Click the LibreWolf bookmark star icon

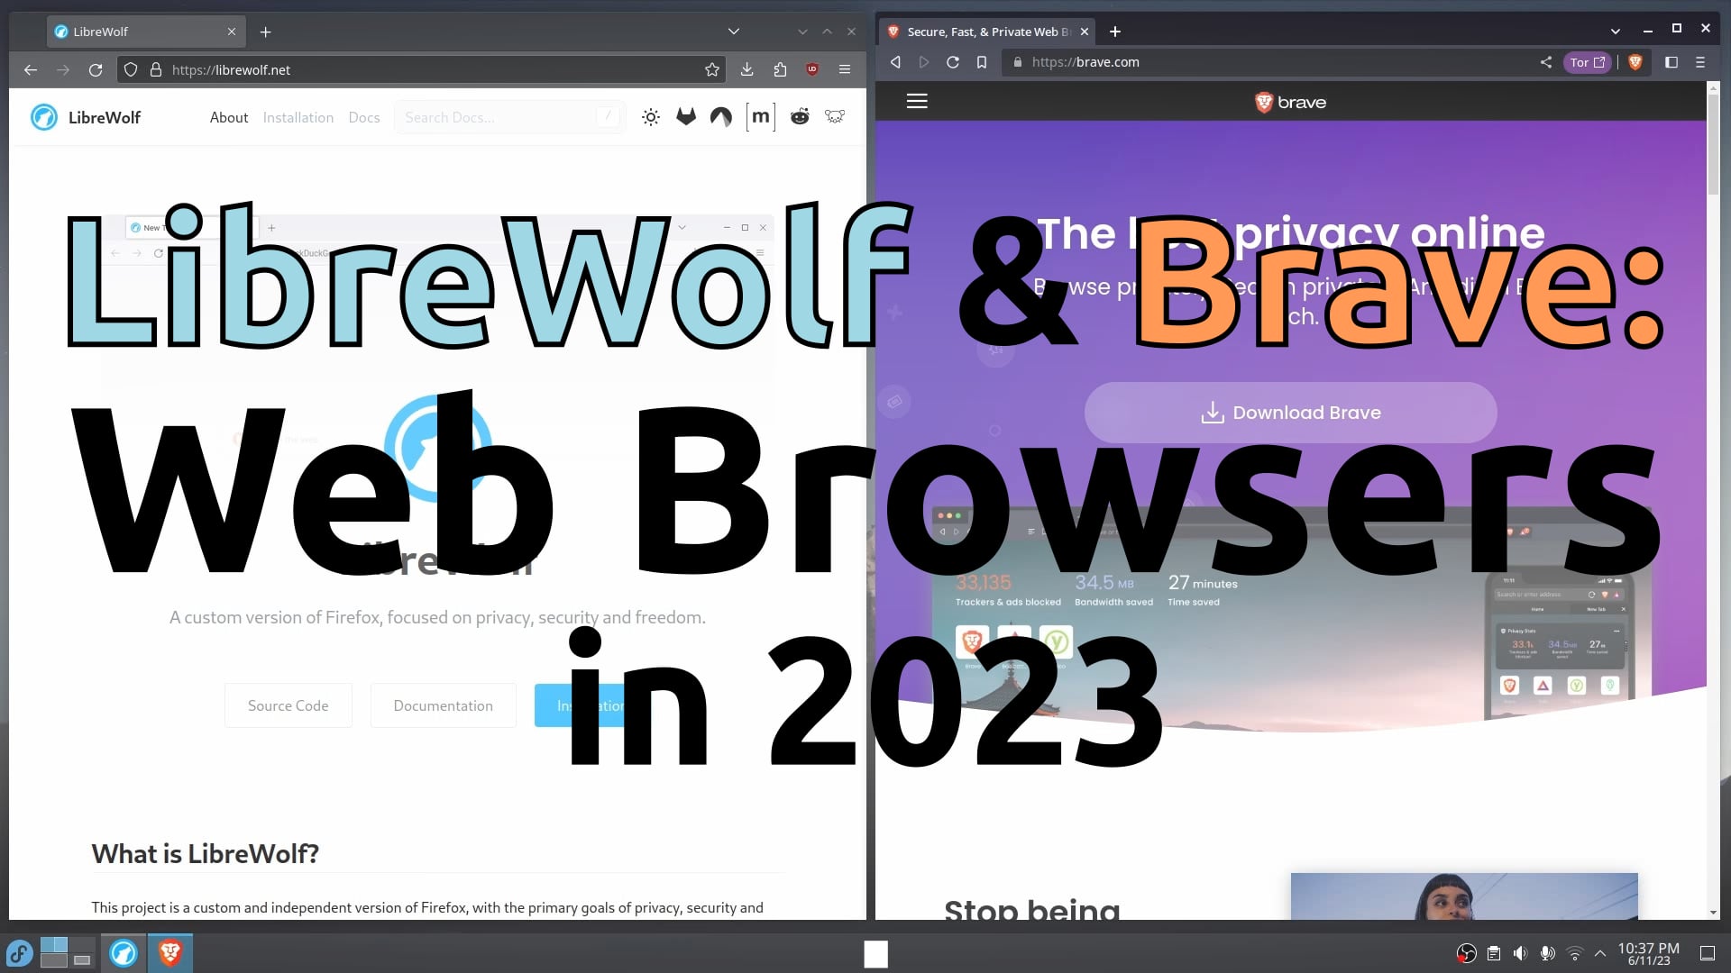[x=712, y=68]
